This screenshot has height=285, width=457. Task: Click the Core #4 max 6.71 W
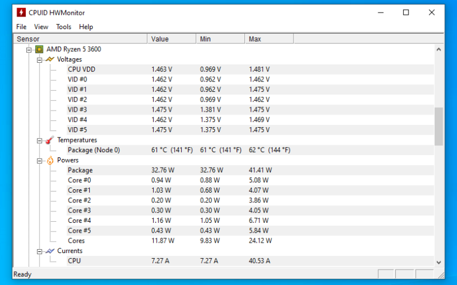(259, 221)
